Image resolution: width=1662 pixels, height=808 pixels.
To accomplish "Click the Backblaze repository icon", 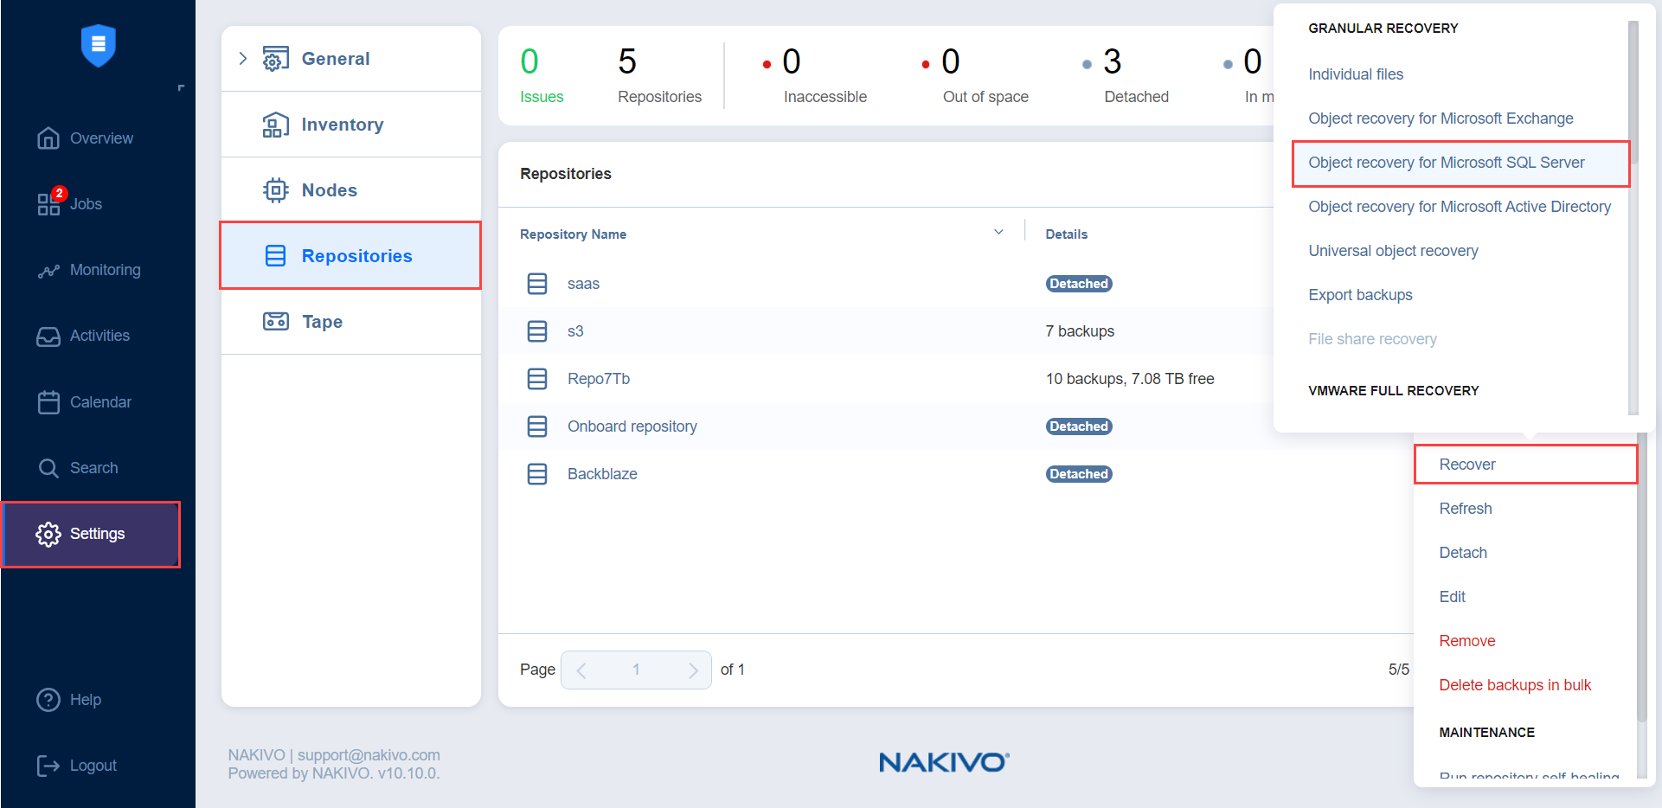I will point(537,474).
